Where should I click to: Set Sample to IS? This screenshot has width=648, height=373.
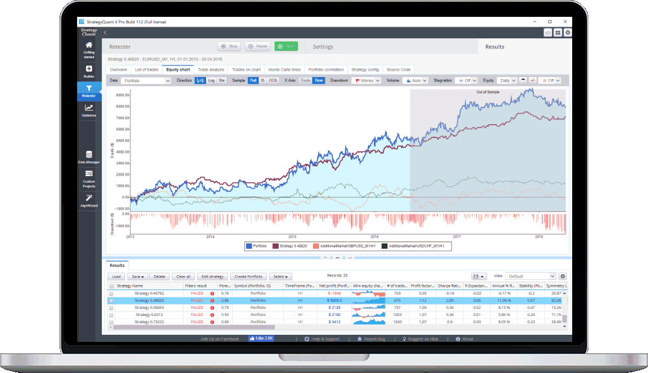(262, 80)
